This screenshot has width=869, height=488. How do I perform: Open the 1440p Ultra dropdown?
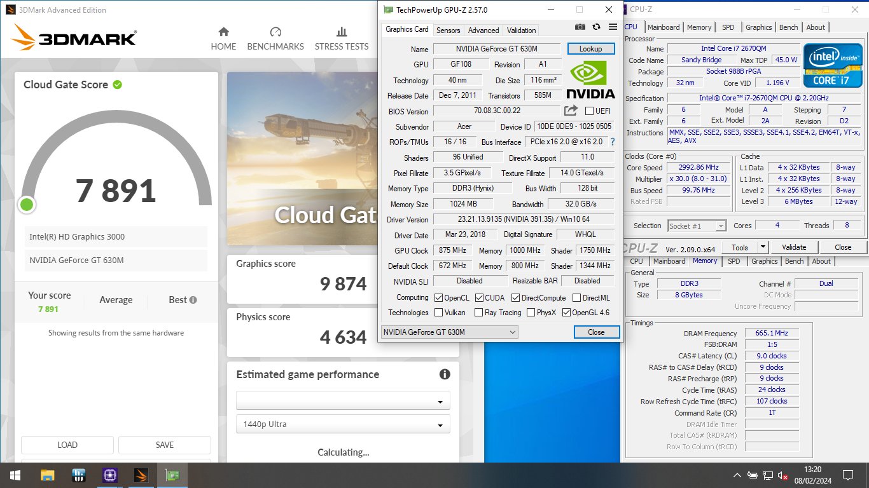(x=343, y=424)
